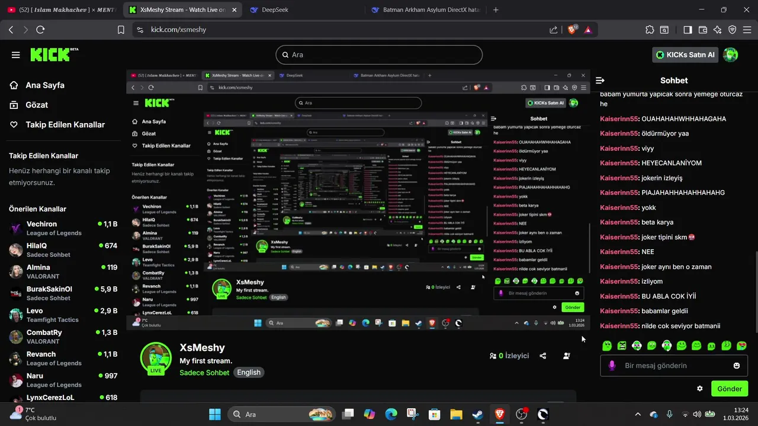Click the KICK logo
Image resolution: width=758 pixels, height=426 pixels.
(54, 54)
